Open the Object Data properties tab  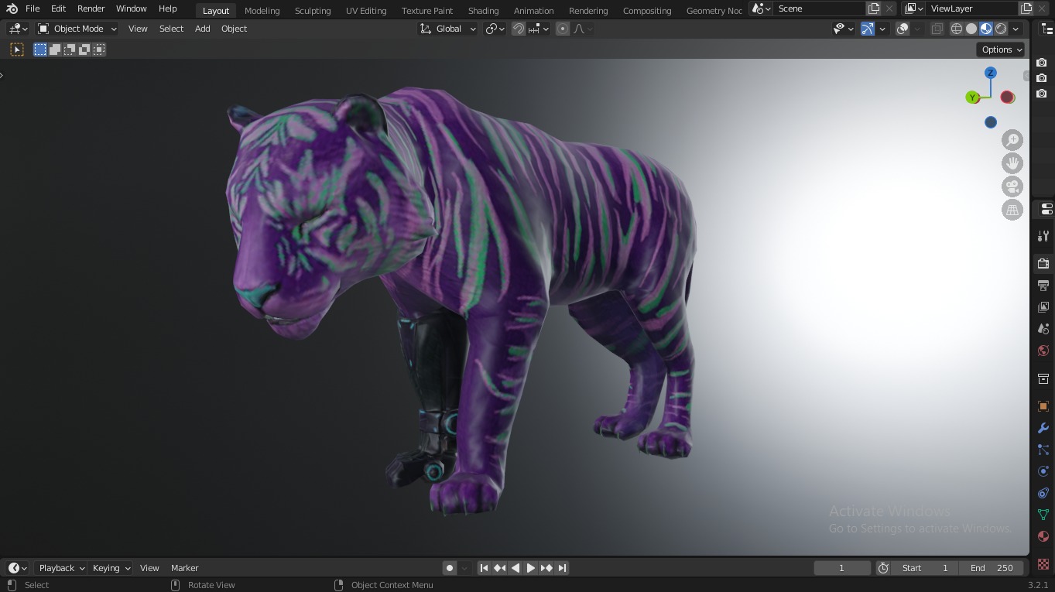coord(1043,515)
